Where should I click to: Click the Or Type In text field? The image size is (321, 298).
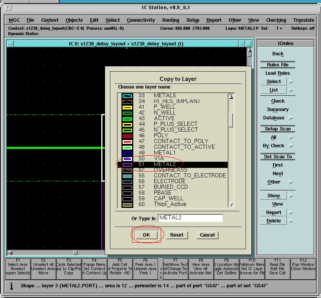click(x=190, y=218)
